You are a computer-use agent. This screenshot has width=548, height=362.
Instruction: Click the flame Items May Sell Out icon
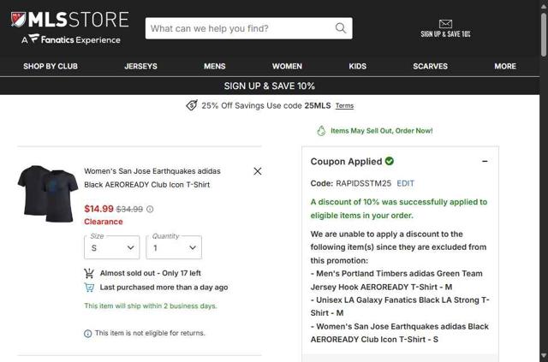(321, 131)
